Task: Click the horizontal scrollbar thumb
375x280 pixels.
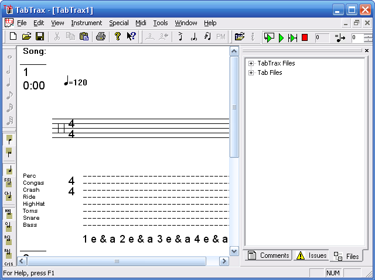Action: 117,261
